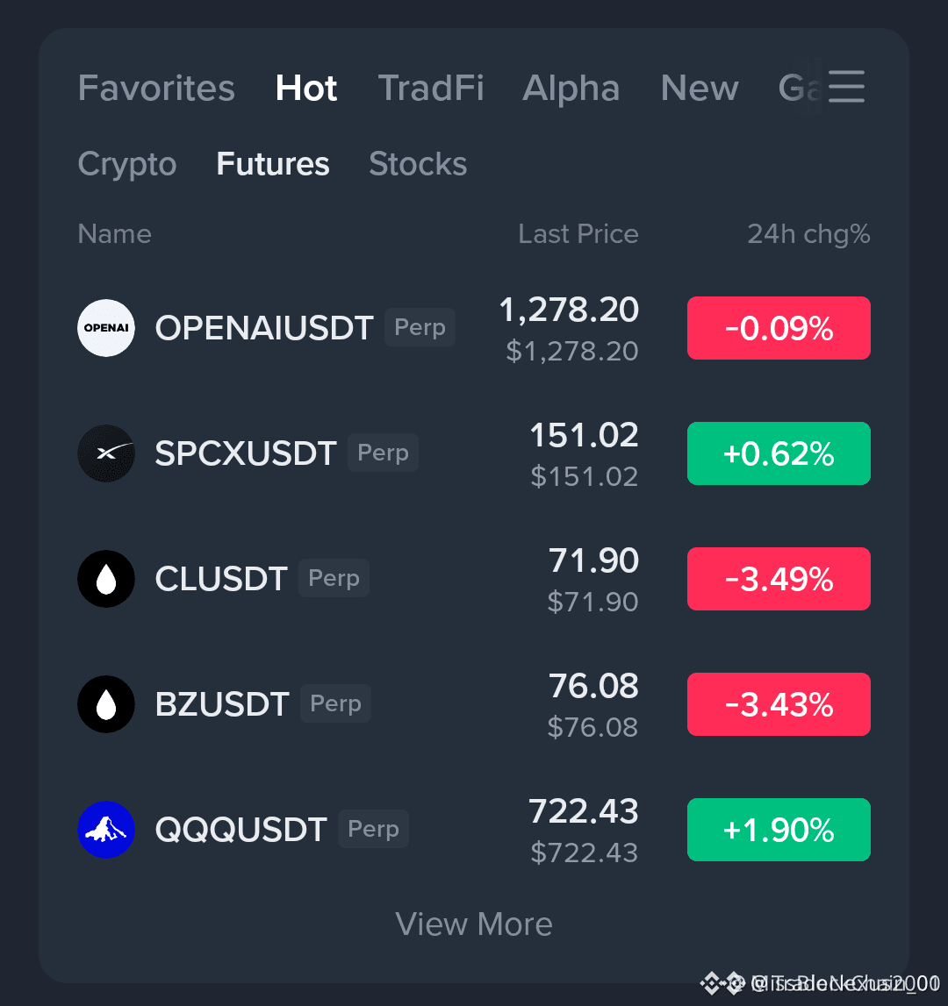This screenshot has height=1006, width=948.
Task: Sort by the 24h chg% column header
Action: (x=808, y=234)
